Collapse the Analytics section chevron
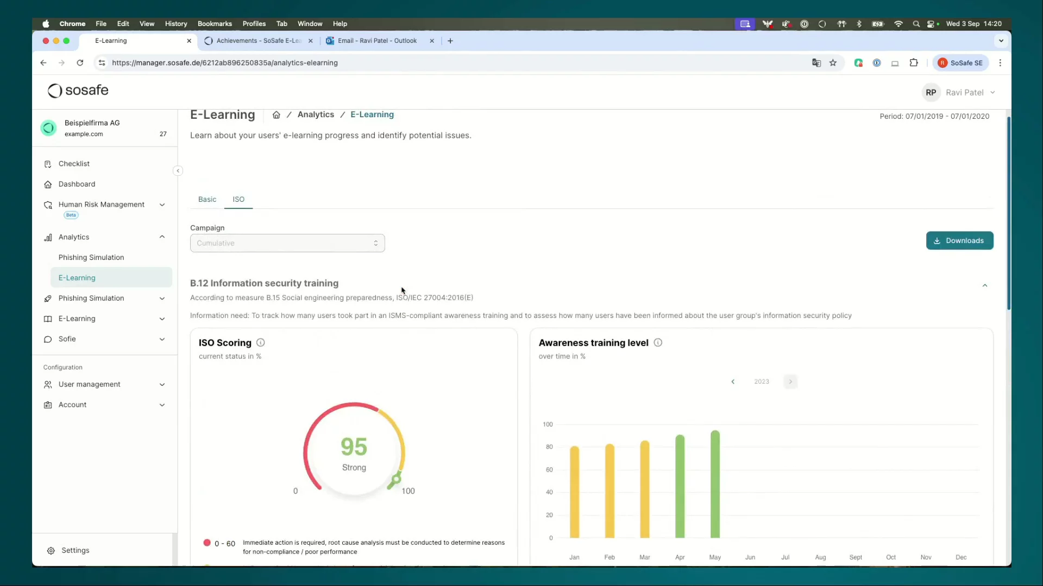This screenshot has height=586, width=1043. pyautogui.click(x=162, y=237)
